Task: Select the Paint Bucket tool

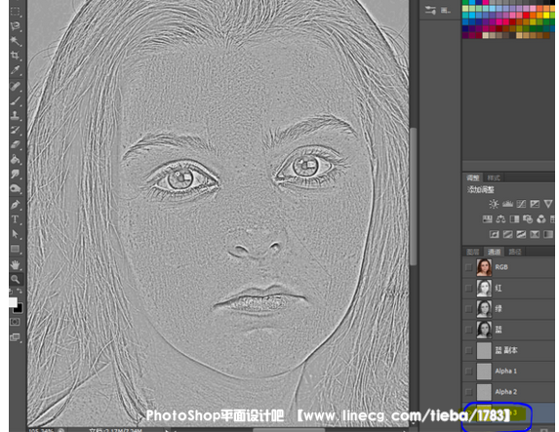Action: tap(15, 159)
